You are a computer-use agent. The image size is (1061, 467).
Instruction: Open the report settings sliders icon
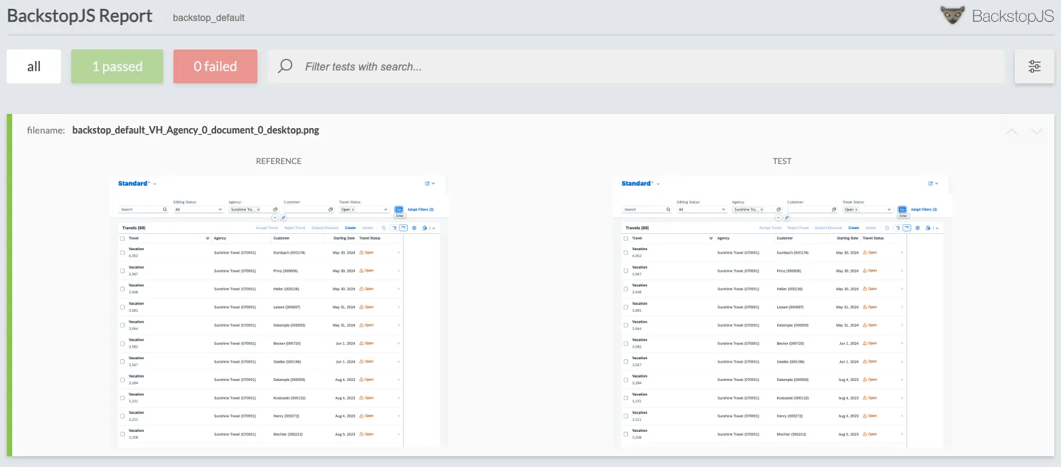(1034, 66)
